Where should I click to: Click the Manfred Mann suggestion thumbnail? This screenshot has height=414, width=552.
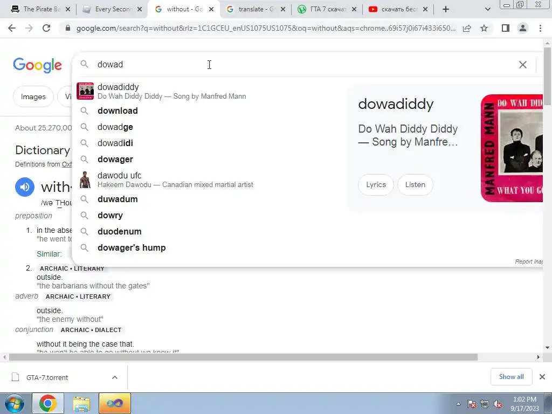[85, 91]
